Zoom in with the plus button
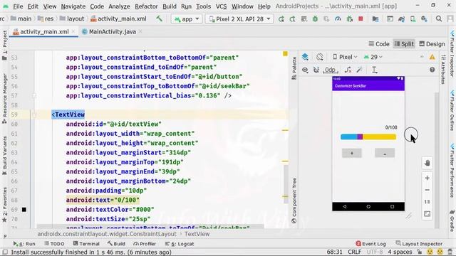456x256 pixels. coord(427,178)
